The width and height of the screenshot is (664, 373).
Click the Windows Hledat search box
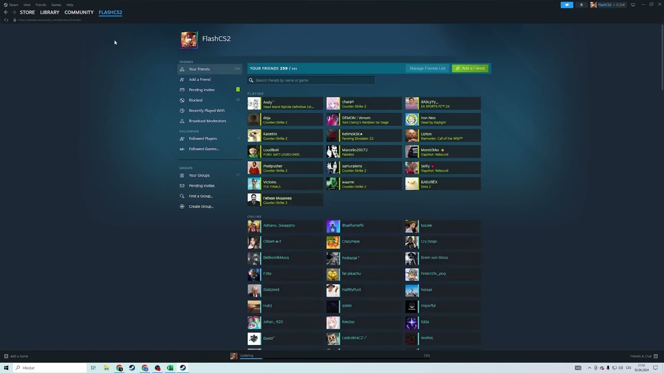[50, 368]
